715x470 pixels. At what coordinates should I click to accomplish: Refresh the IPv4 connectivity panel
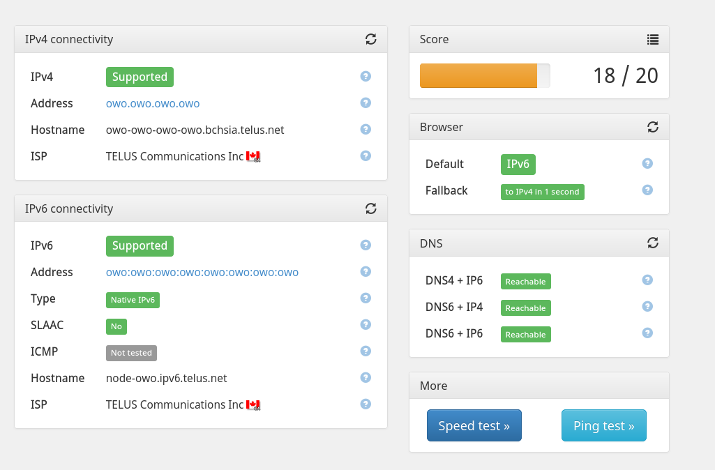tap(370, 39)
